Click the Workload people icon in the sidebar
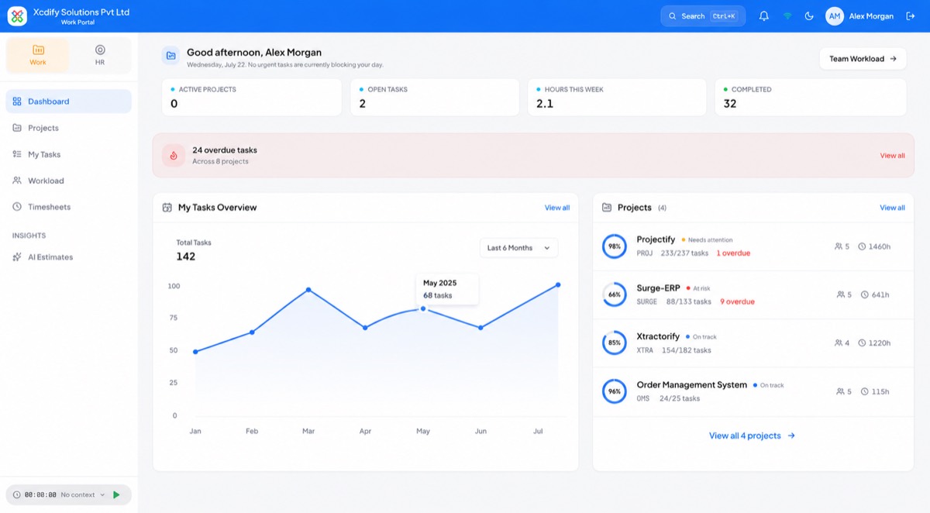 coord(17,181)
